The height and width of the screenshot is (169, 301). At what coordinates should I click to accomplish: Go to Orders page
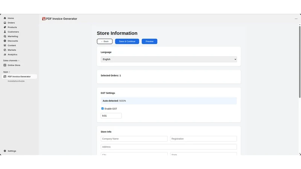[11, 23]
